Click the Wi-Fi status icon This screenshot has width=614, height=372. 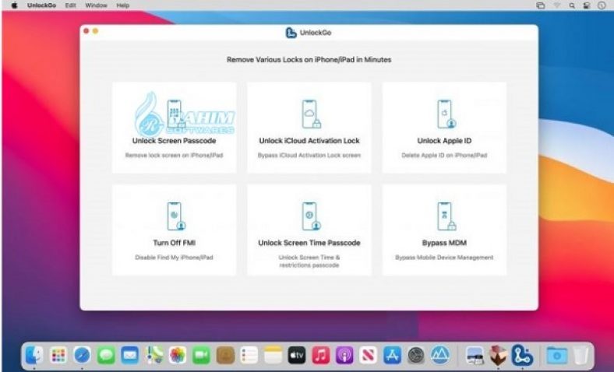tap(557, 5)
